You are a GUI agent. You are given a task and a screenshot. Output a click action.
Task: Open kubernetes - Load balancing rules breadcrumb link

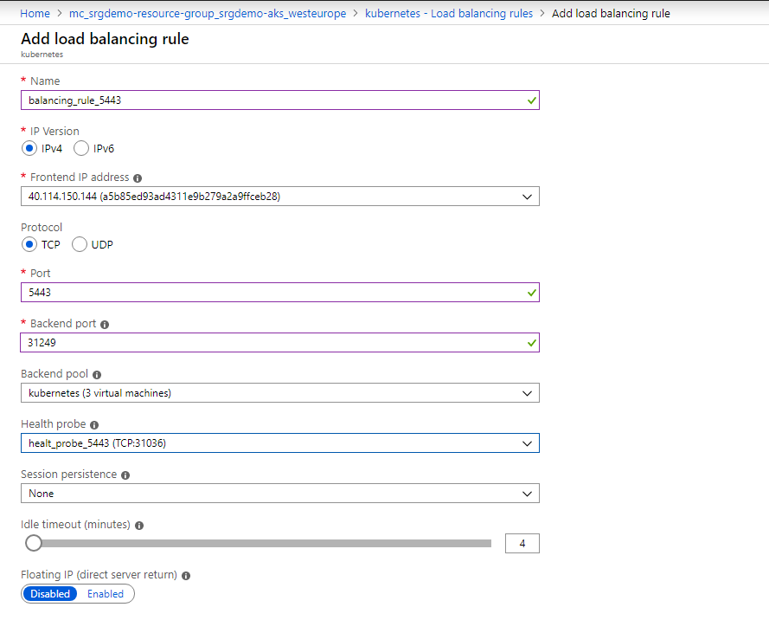point(449,13)
